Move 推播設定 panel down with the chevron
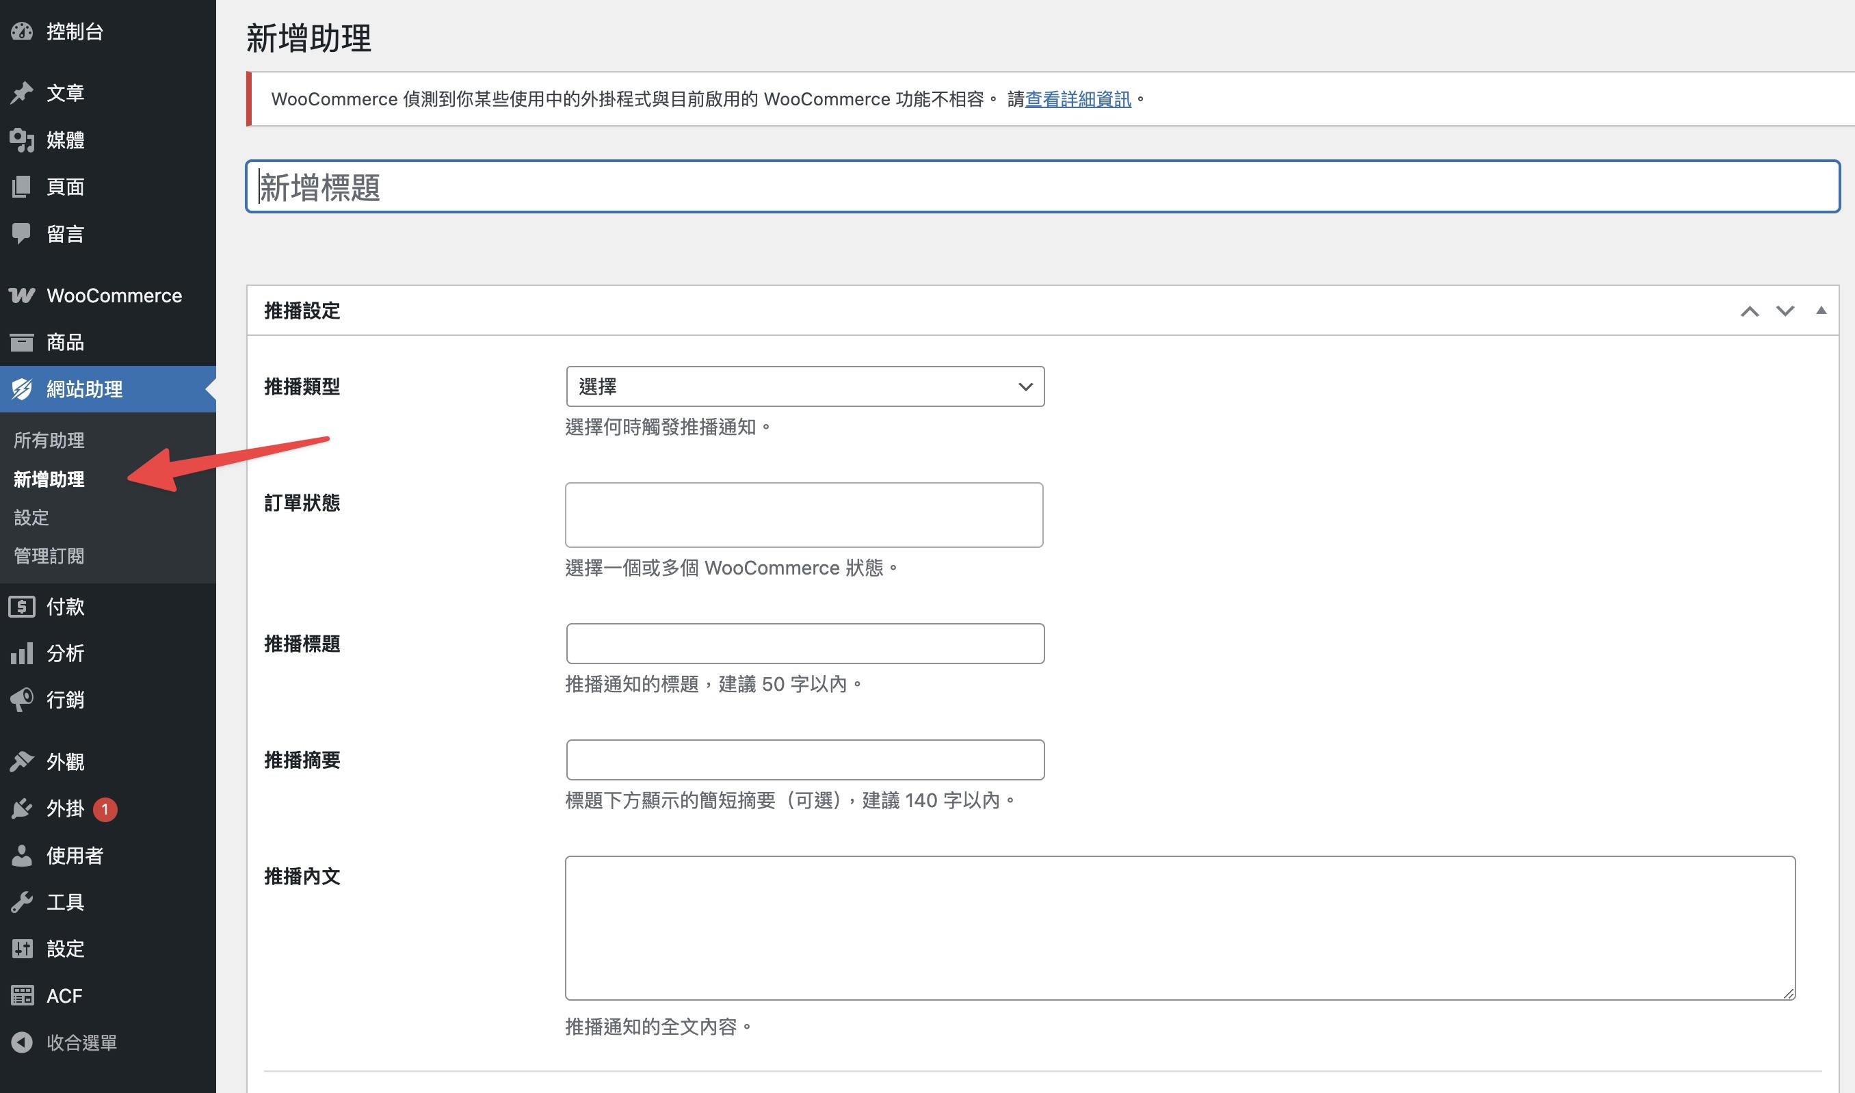Viewport: 1855px width, 1093px height. [x=1785, y=311]
